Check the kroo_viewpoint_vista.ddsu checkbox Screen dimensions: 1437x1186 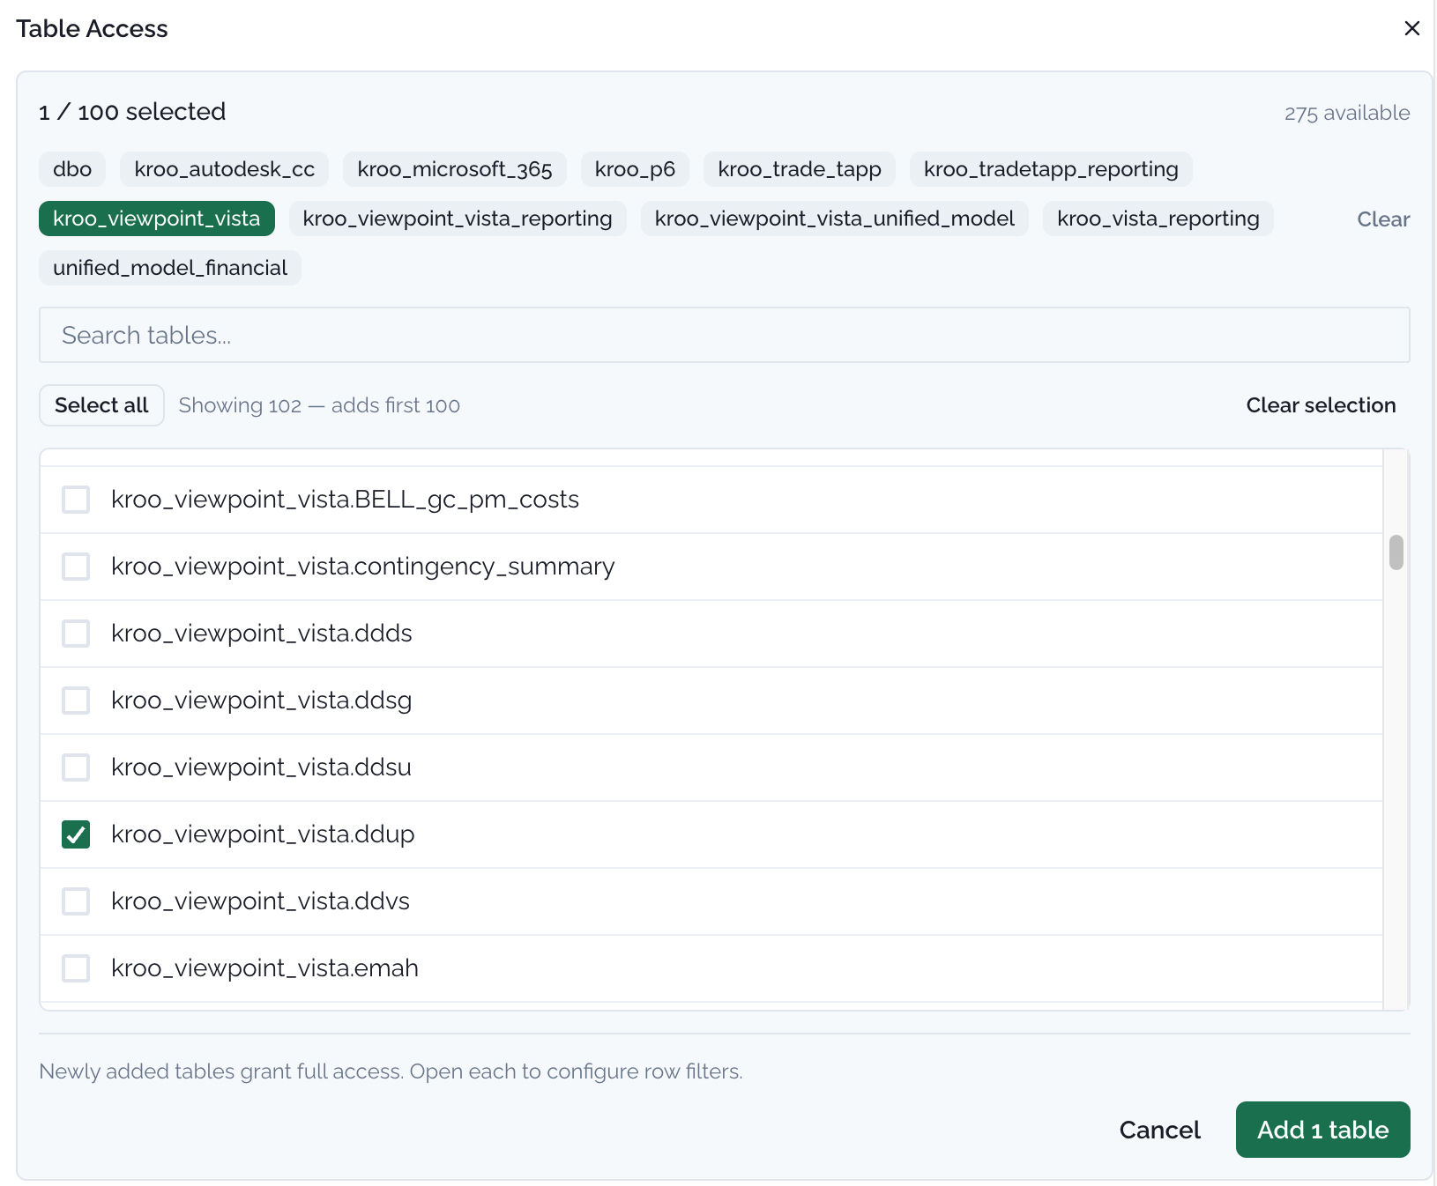coord(76,767)
